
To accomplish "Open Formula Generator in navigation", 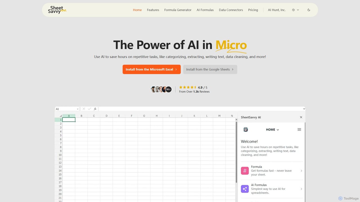I will coord(178,10).
